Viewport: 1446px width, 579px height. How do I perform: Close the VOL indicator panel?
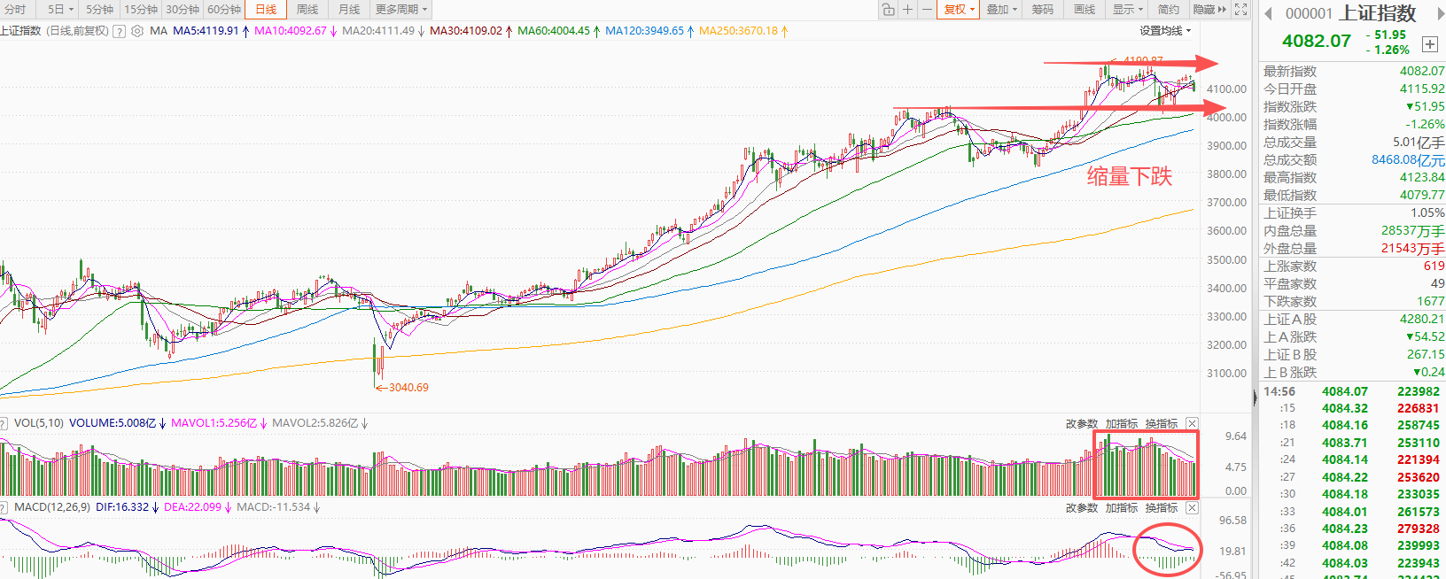click(1192, 424)
